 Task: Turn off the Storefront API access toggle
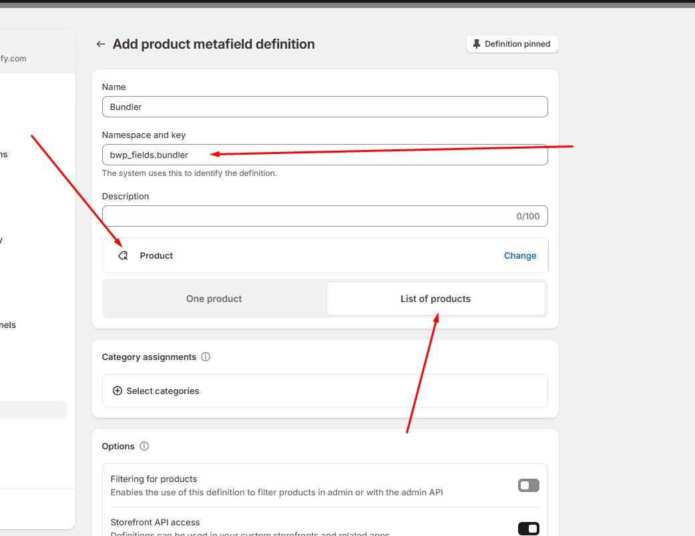(x=528, y=529)
